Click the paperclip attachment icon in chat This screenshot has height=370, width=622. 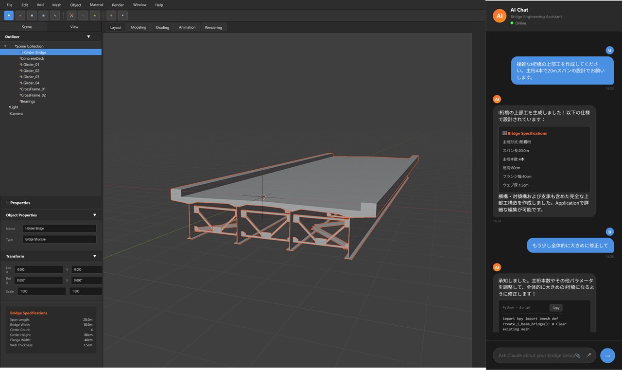(578, 355)
